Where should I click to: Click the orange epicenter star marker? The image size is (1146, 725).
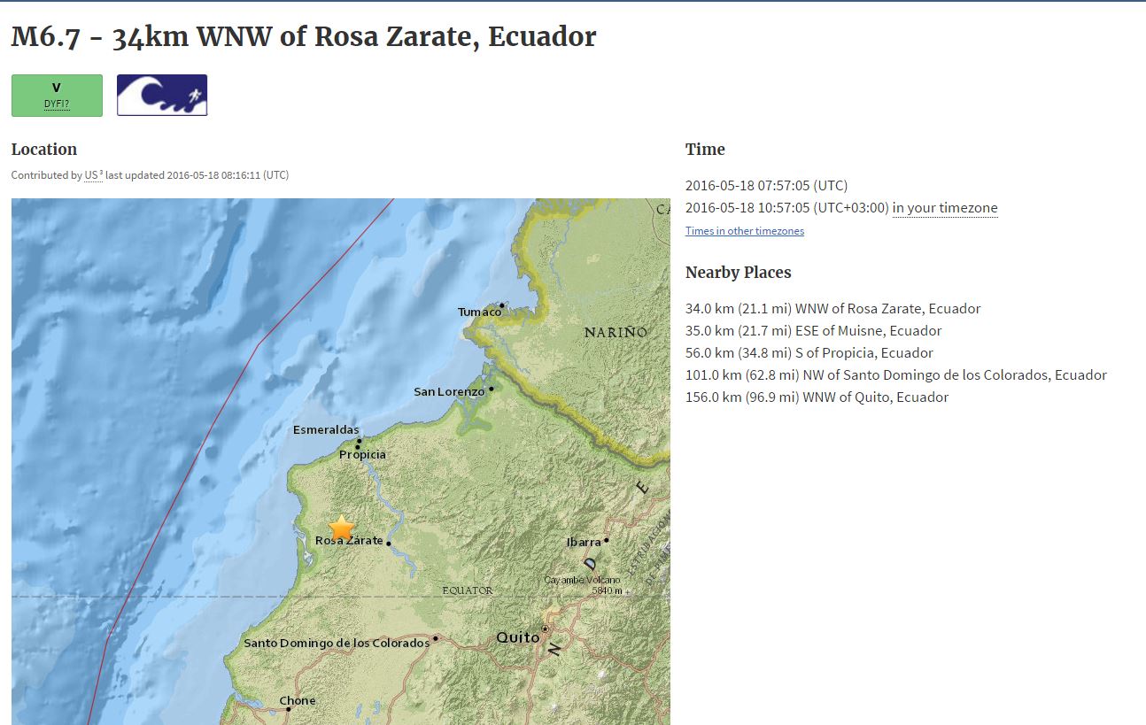(x=341, y=528)
